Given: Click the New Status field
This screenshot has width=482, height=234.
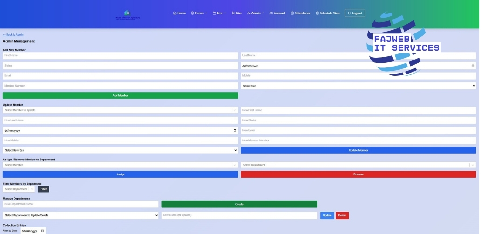Looking at the screenshot, I should tap(358, 120).
